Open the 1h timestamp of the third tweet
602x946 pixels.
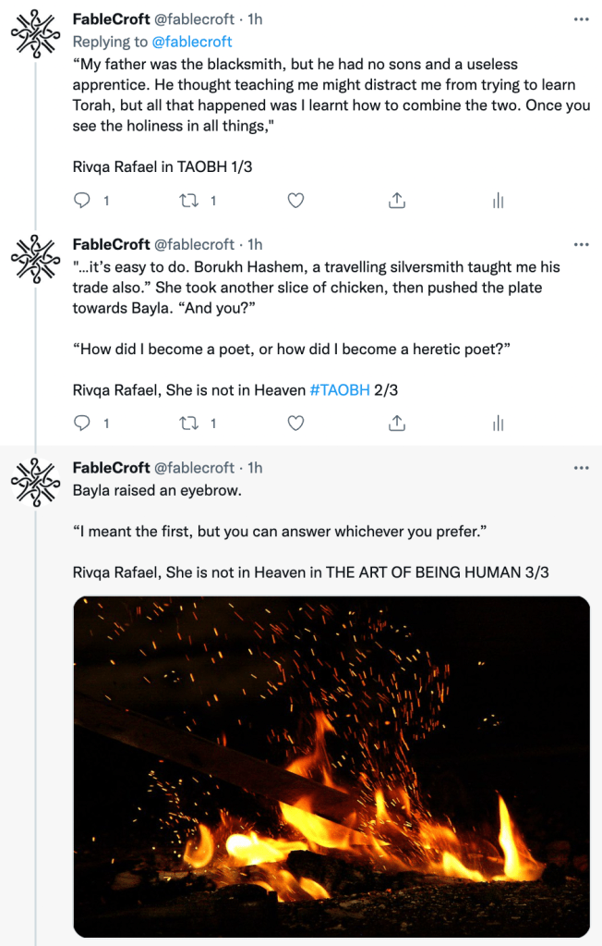(x=255, y=468)
